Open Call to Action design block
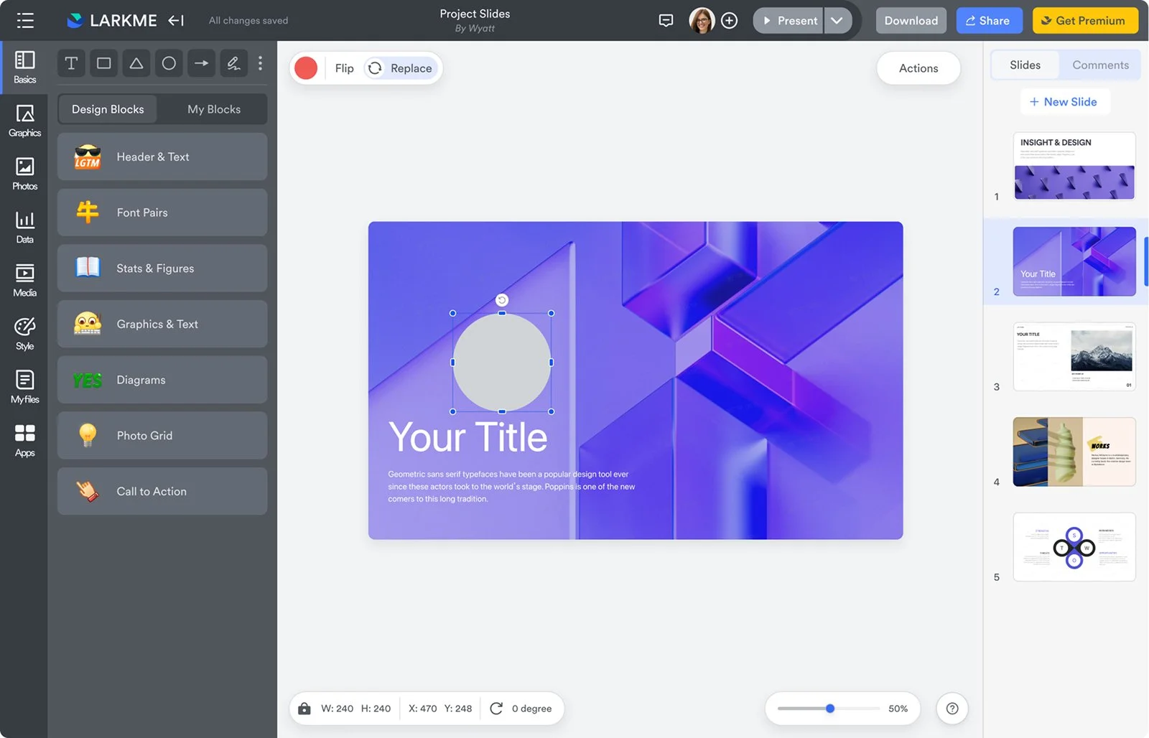 162,491
